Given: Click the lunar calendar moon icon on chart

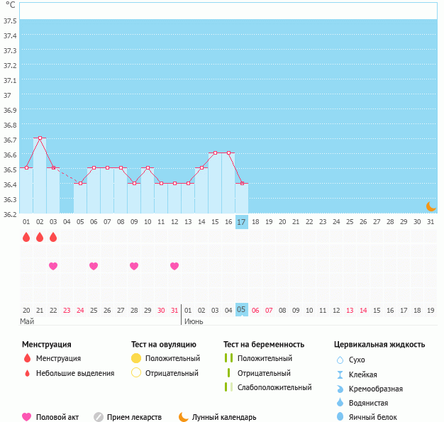Looking at the screenshot, I should pyautogui.click(x=431, y=206).
